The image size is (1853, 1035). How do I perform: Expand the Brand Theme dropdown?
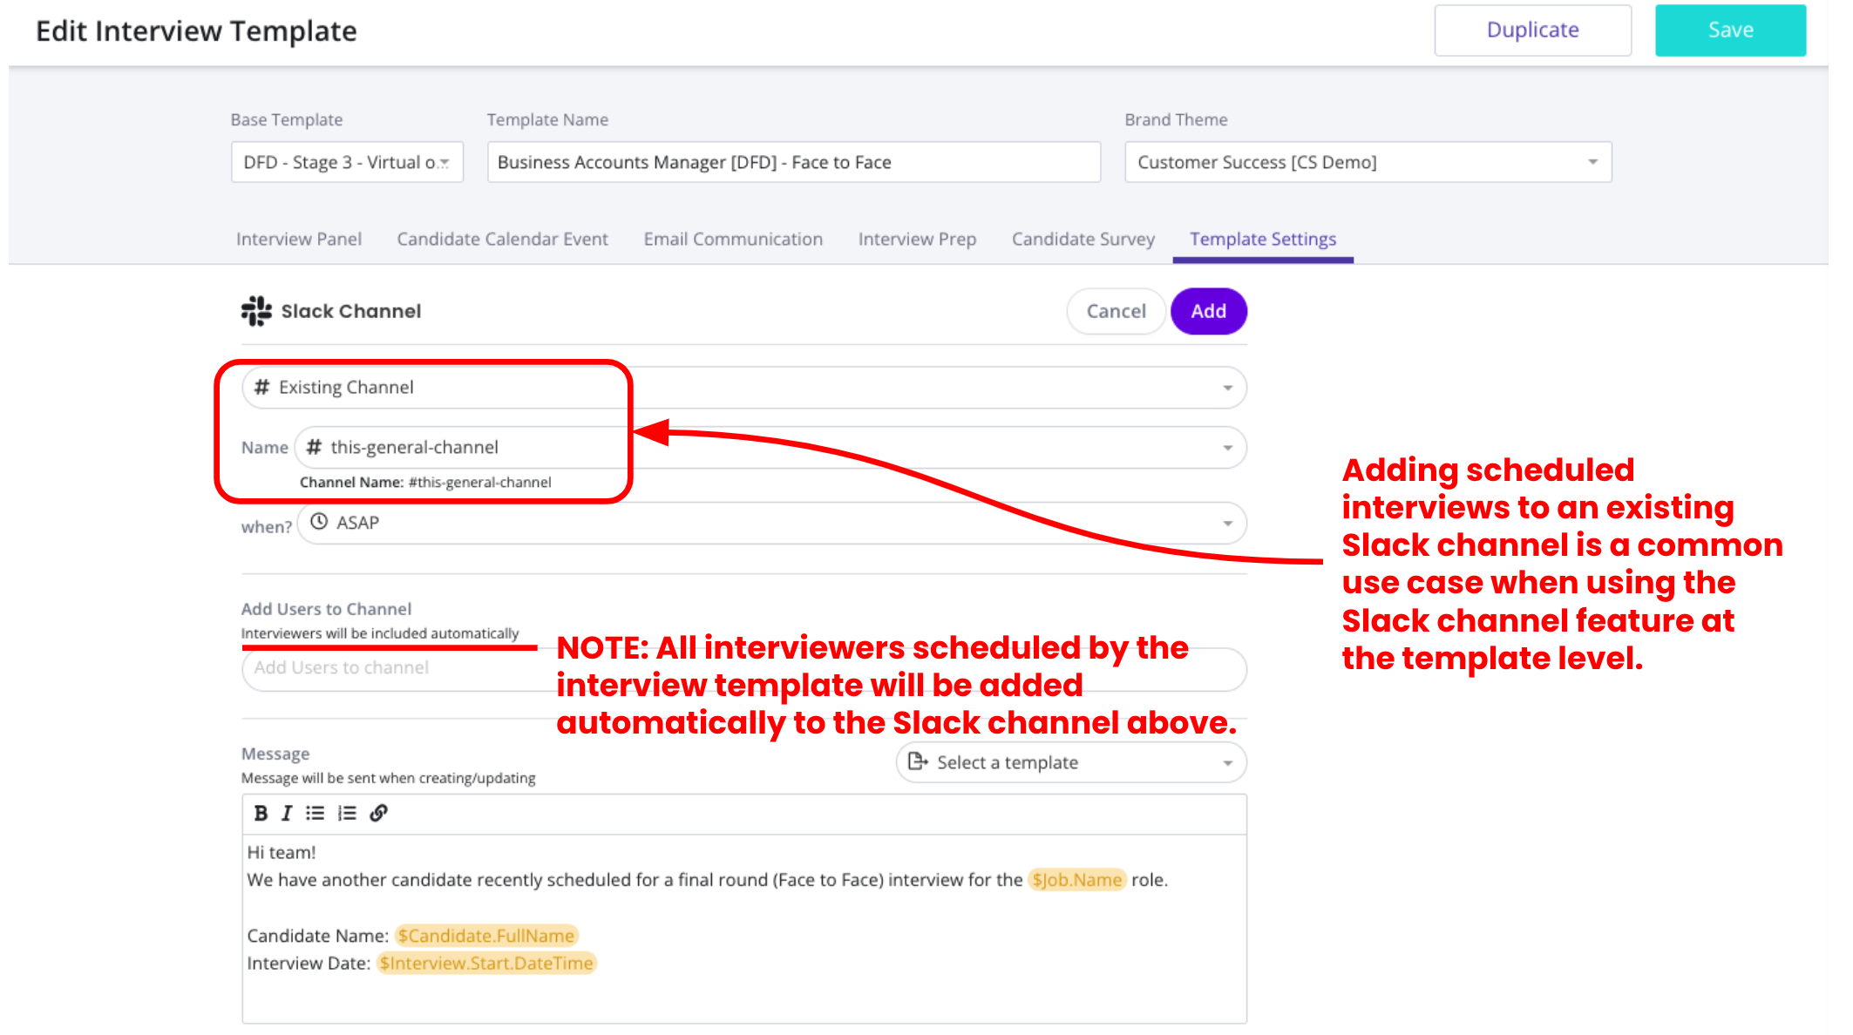1592,162
